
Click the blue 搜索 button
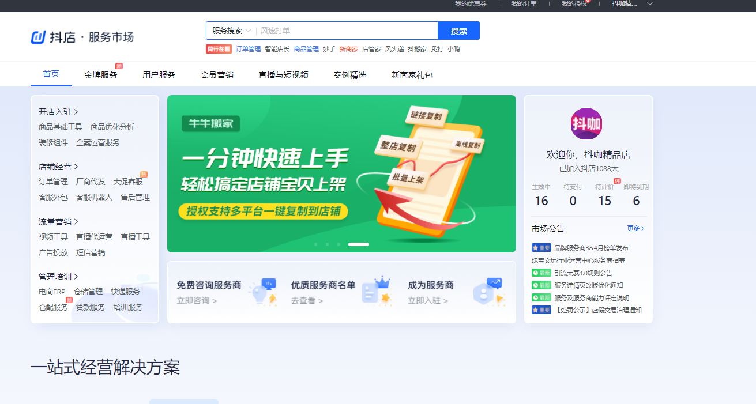coord(458,31)
